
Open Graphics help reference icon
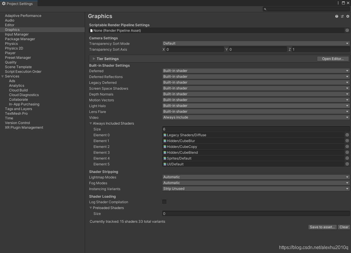[x=337, y=16]
